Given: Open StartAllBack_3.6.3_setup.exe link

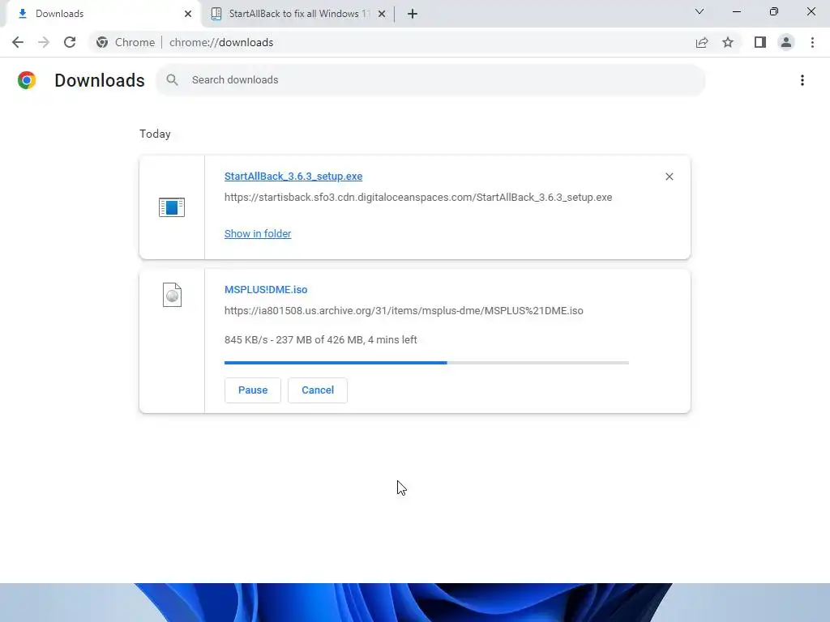Looking at the screenshot, I should 293,176.
